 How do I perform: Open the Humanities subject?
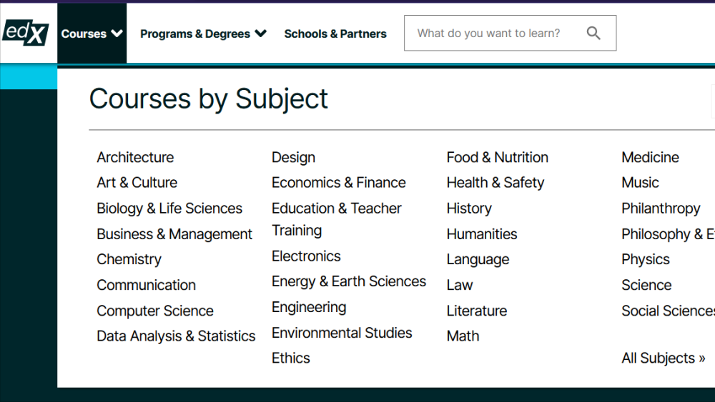tap(481, 233)
